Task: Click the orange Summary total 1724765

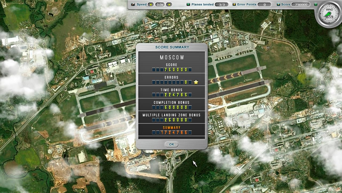Action: [x=172, y=132]
